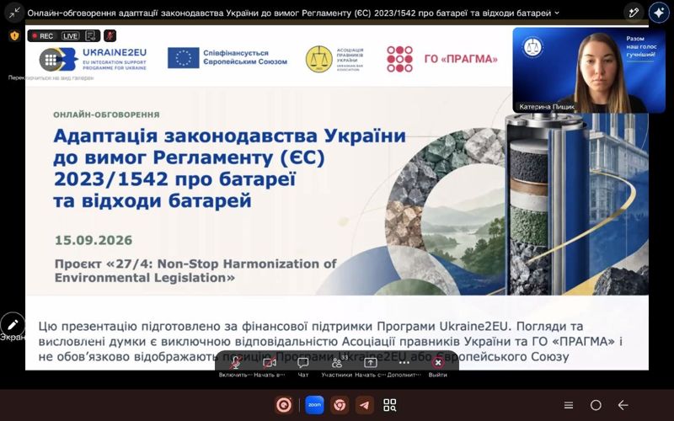Select Катерина Пищик video thumbnail
674x421 pixels.
coord(589,70)
